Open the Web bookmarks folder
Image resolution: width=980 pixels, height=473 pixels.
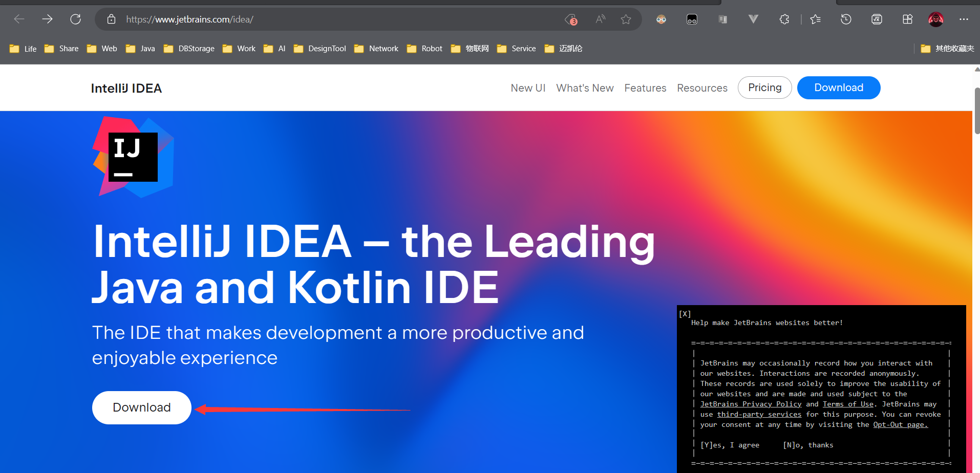tap(102, 49)
